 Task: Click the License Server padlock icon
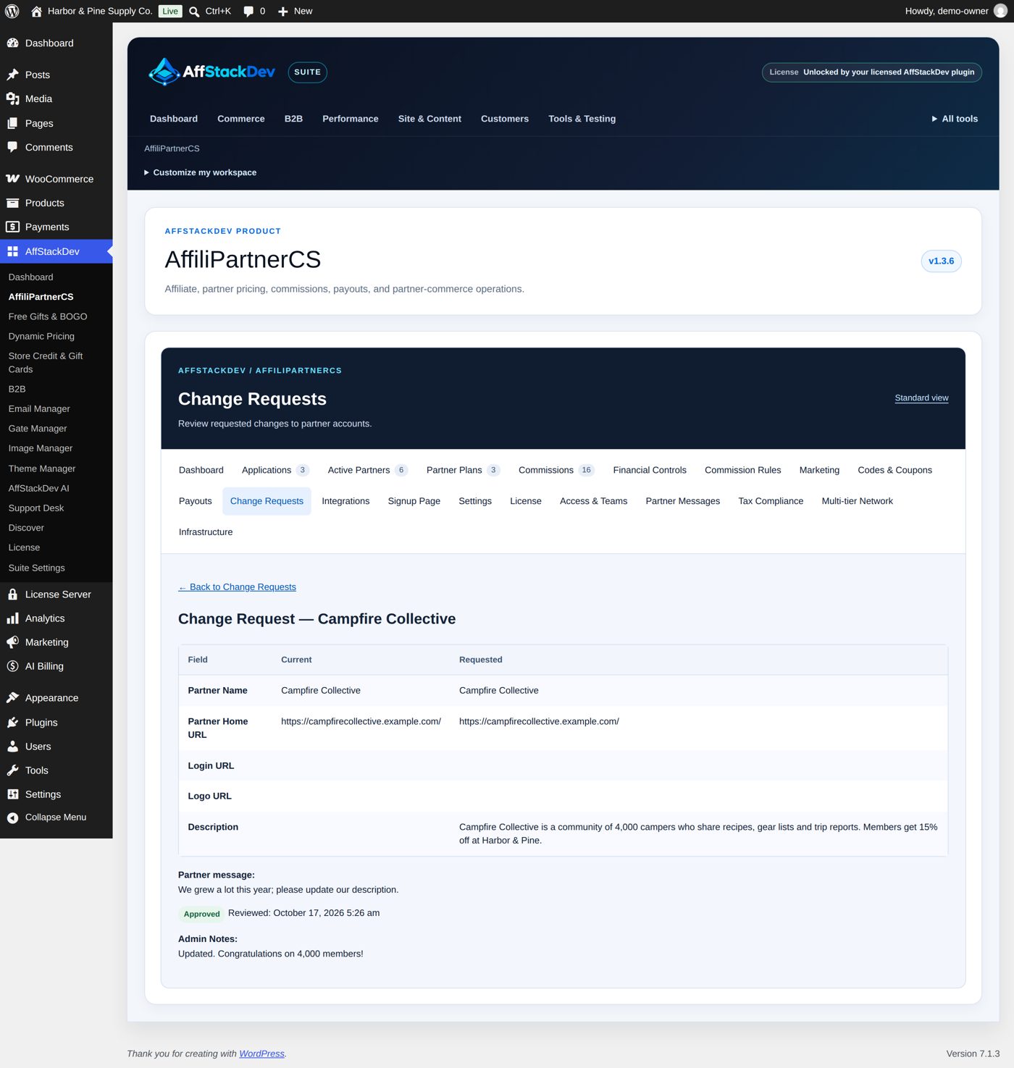tap(12, 594)
